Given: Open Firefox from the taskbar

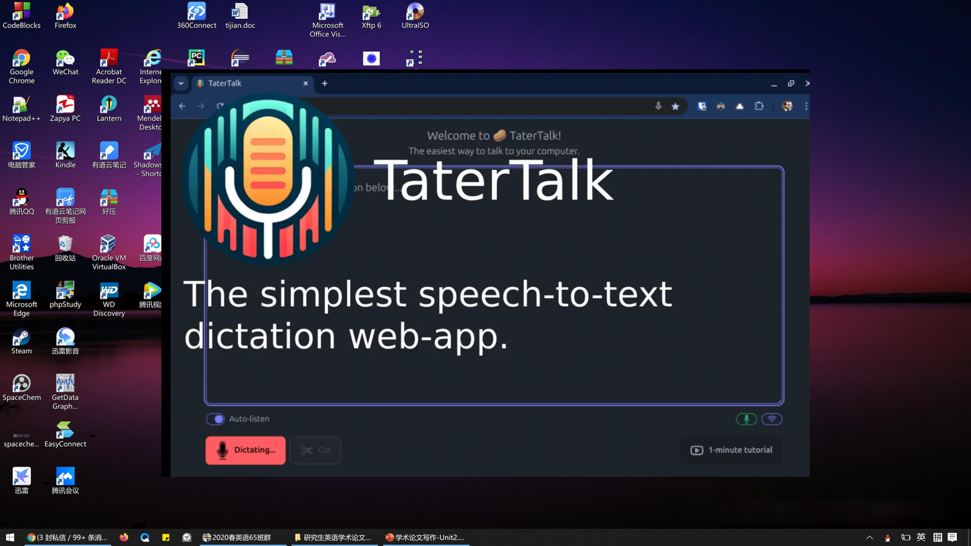Looking at the screenshot, I should pyautogui.click(x=124, y=537).
